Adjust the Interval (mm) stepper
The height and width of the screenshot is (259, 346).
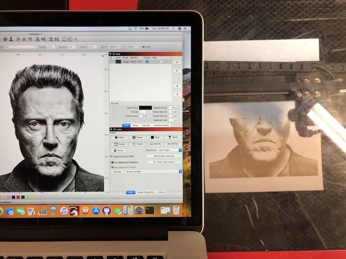click(x=151, y=116)
